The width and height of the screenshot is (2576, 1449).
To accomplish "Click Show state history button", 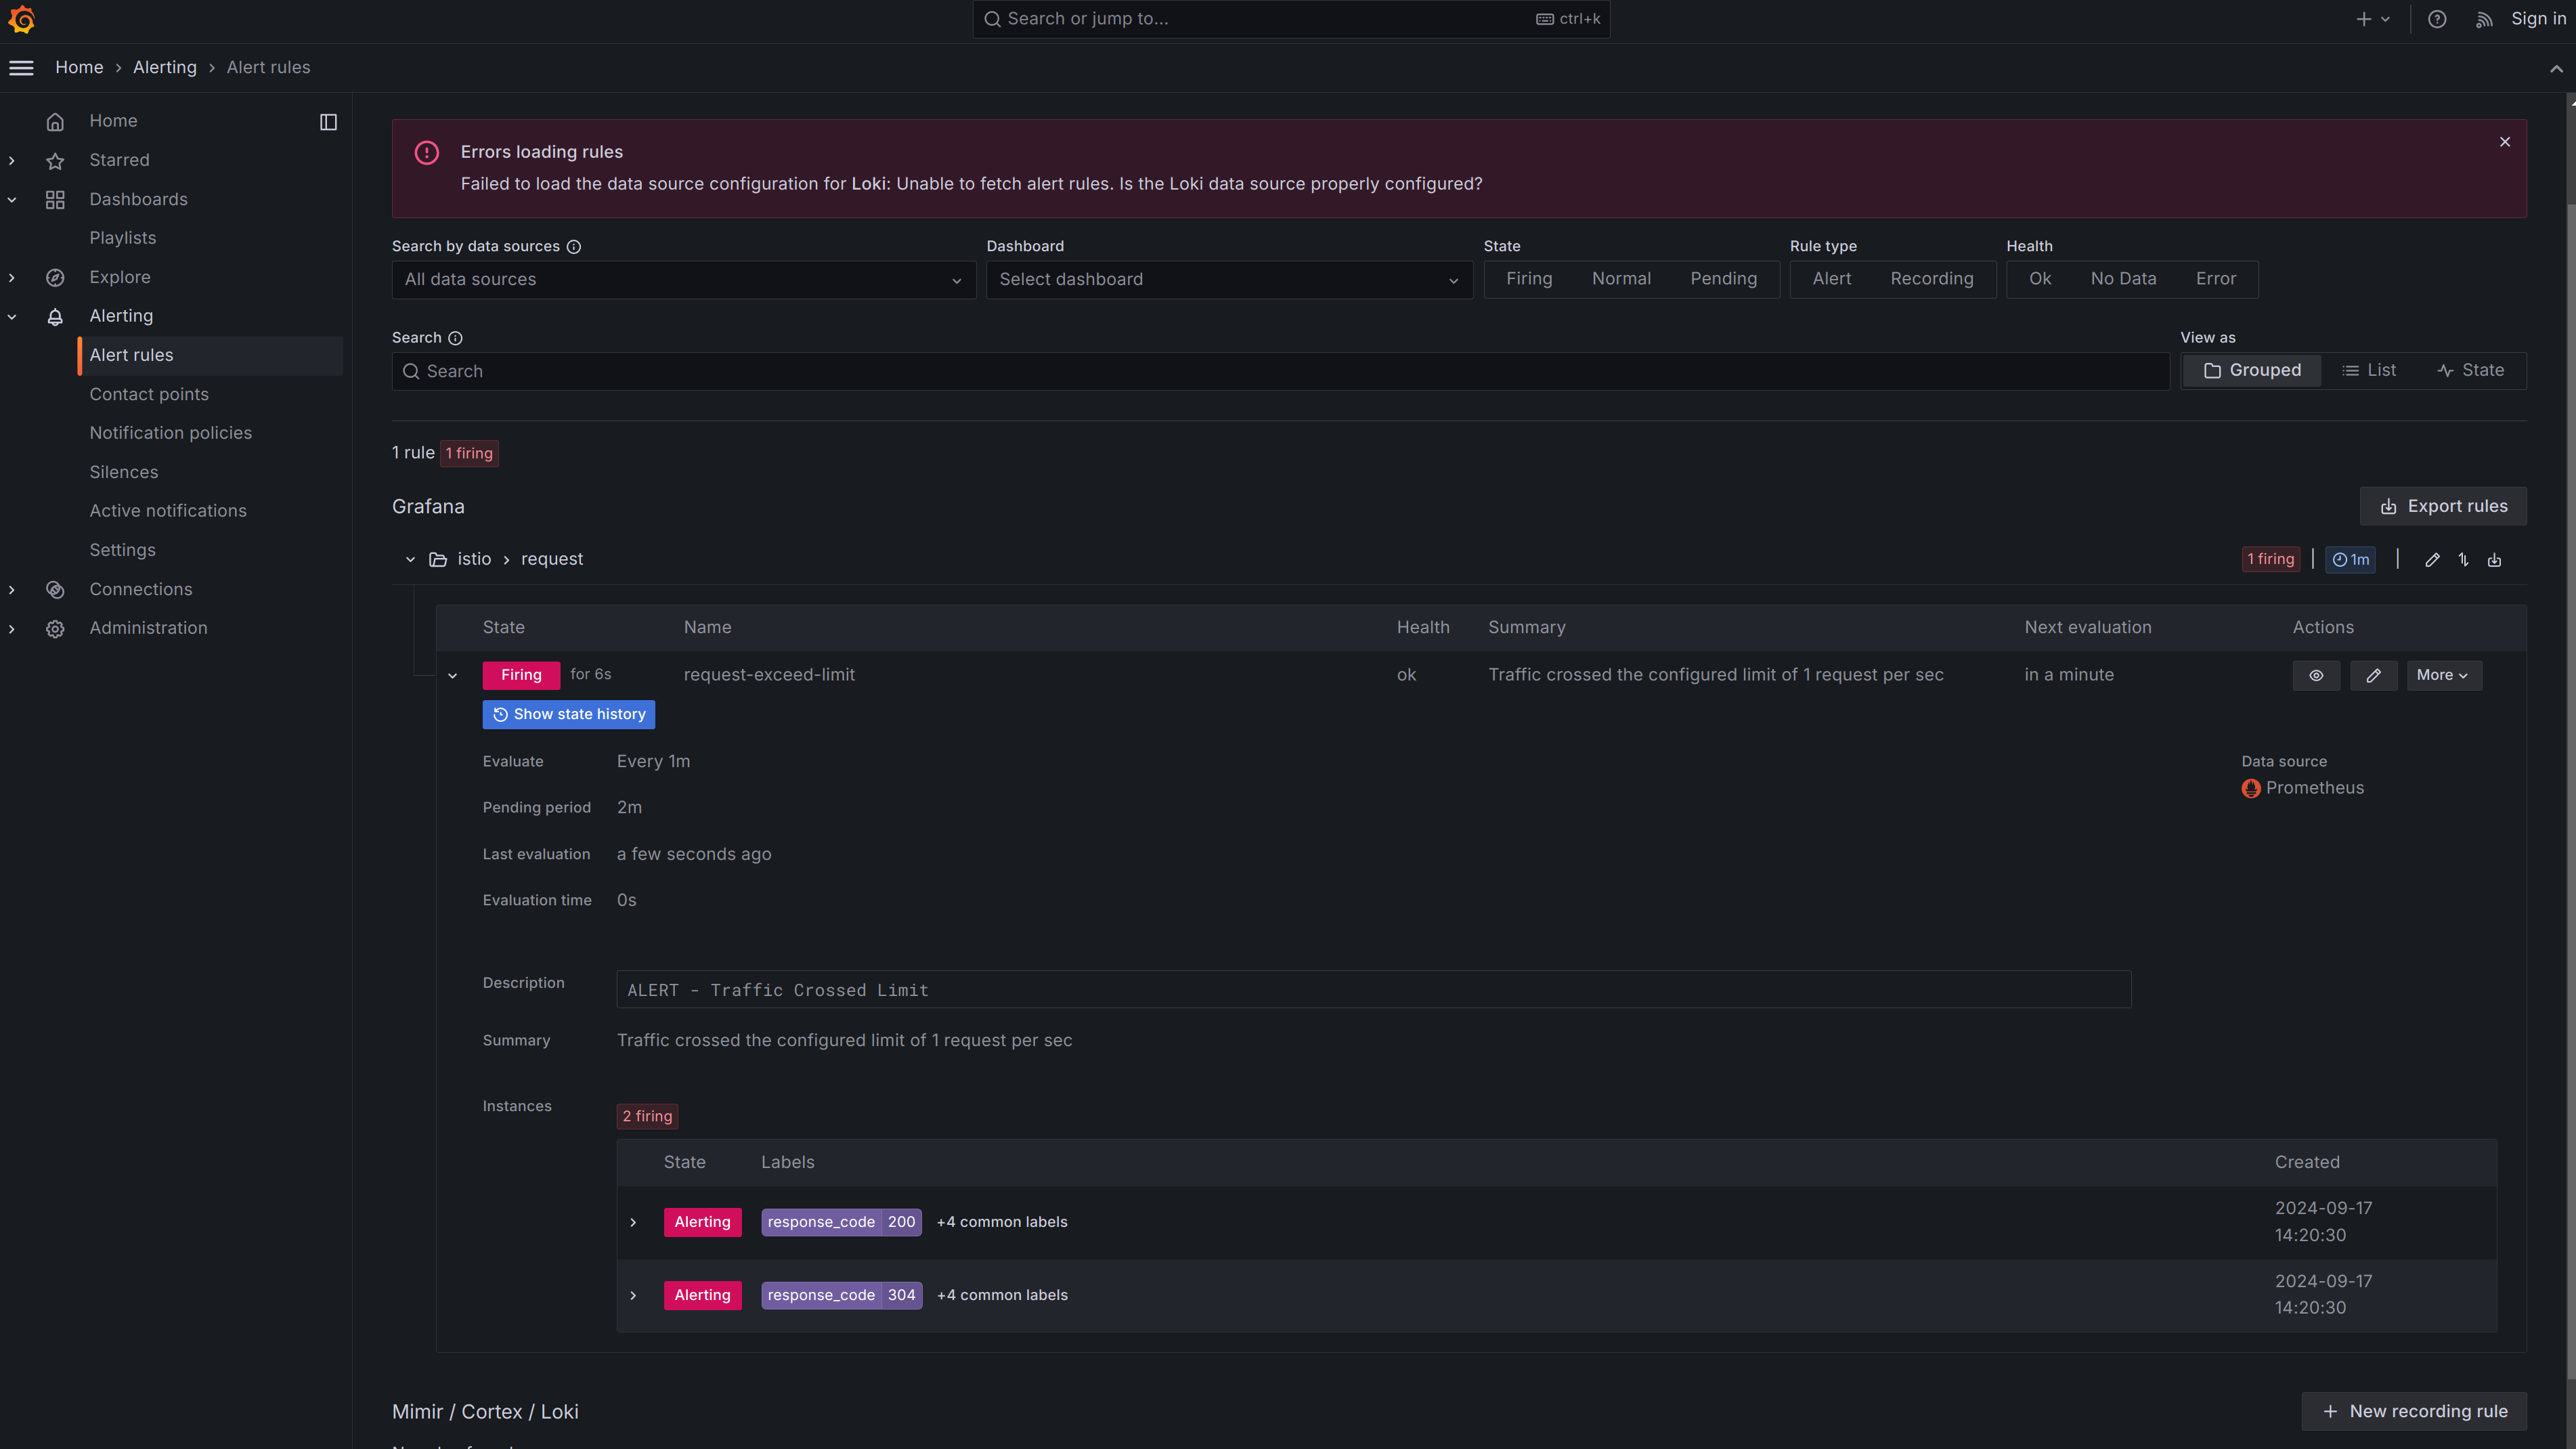I will [x=568, y=714].
